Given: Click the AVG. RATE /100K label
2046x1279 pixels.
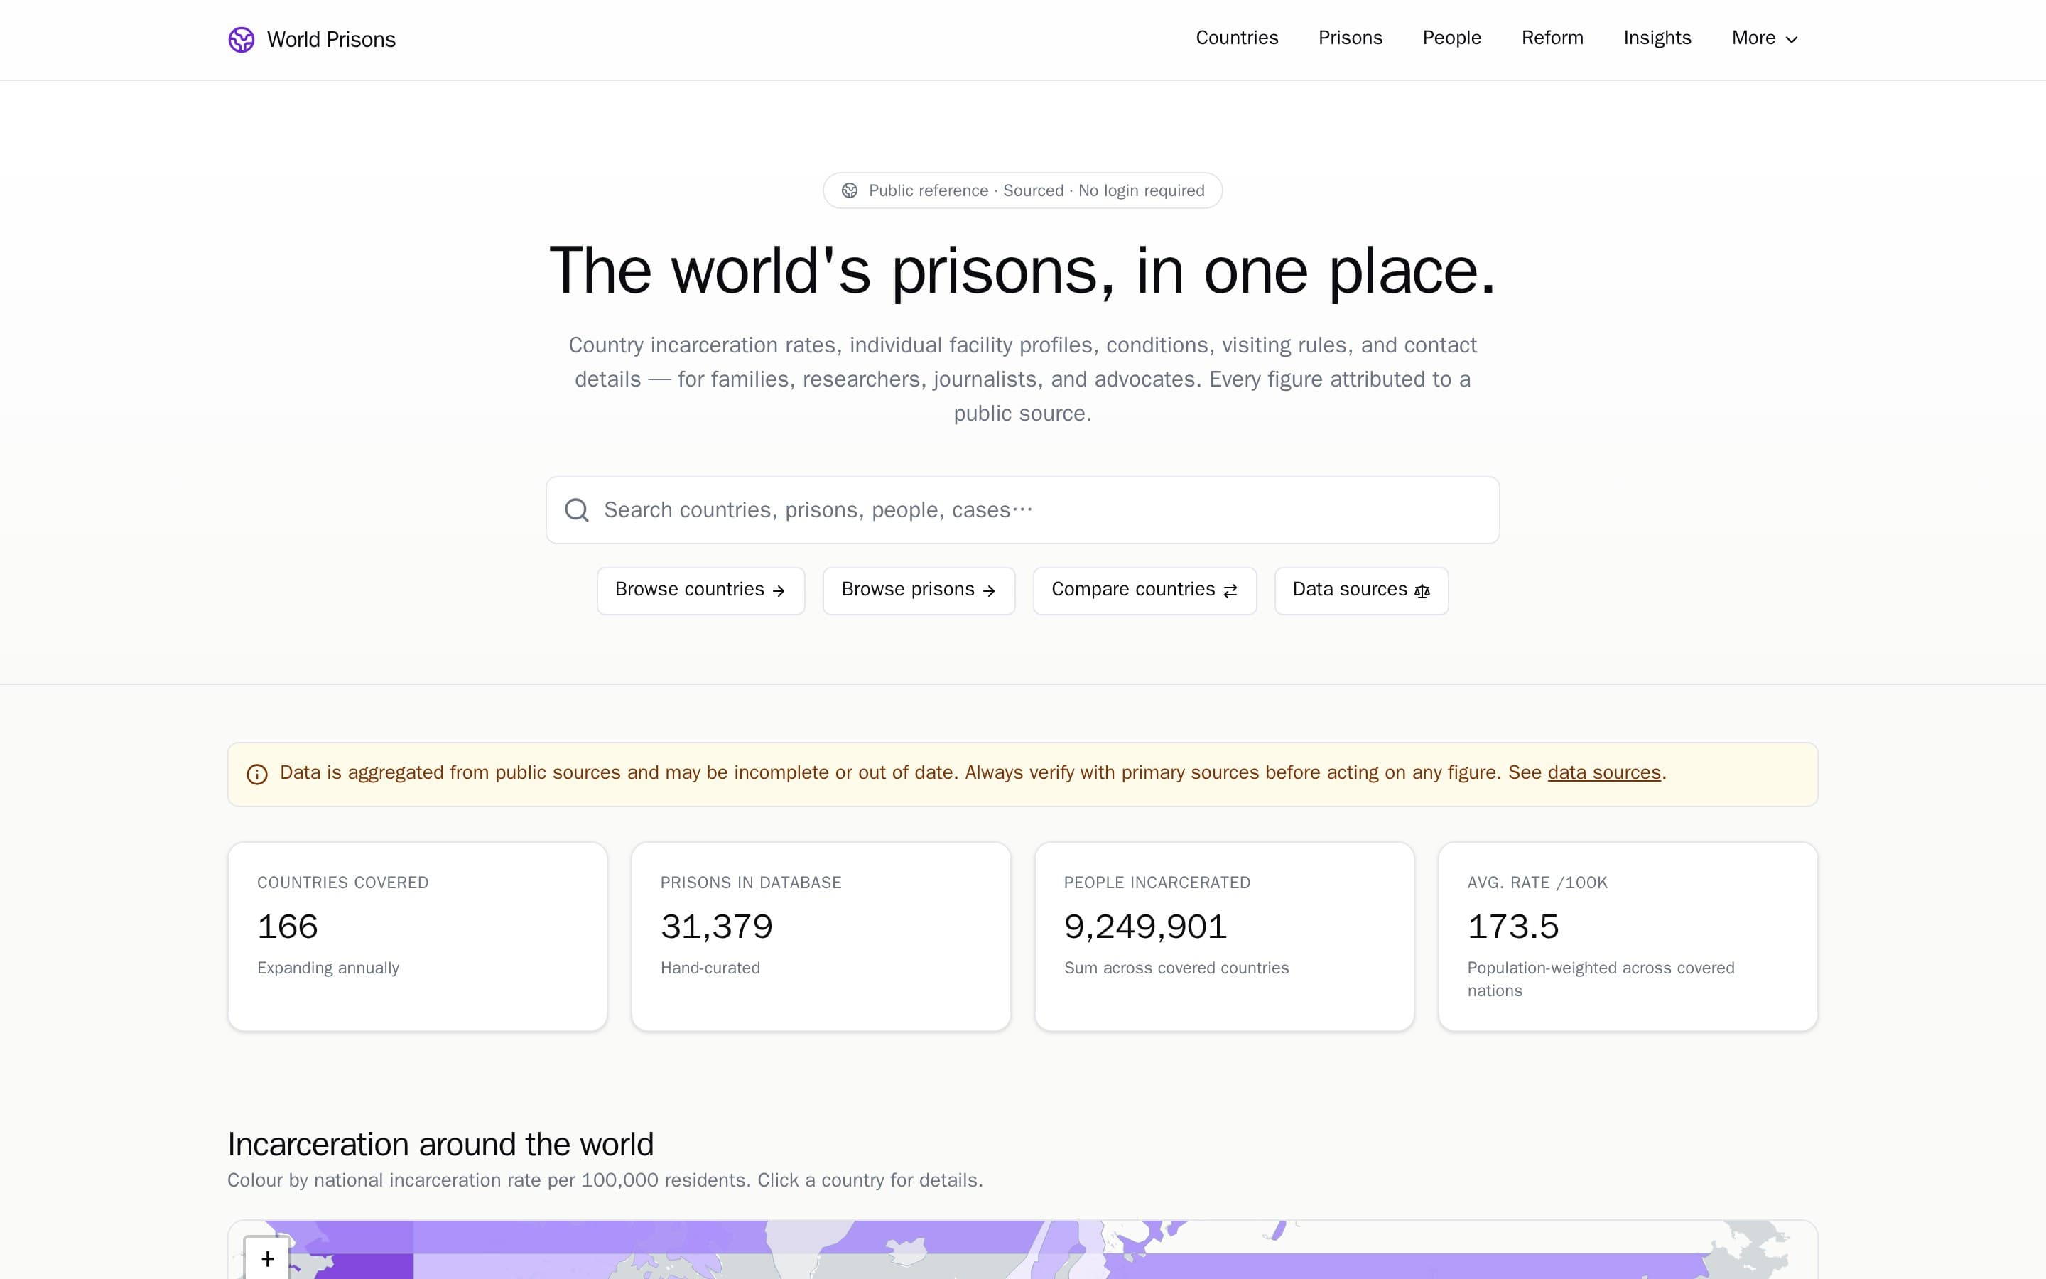Looking at the screenshot, I should 1537,883.
